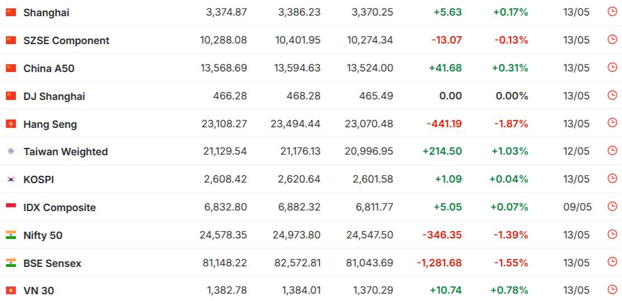Open the China A50 index link
This screenshot has height=301, width=622.
pyautogui.click(x=49, y=69)
